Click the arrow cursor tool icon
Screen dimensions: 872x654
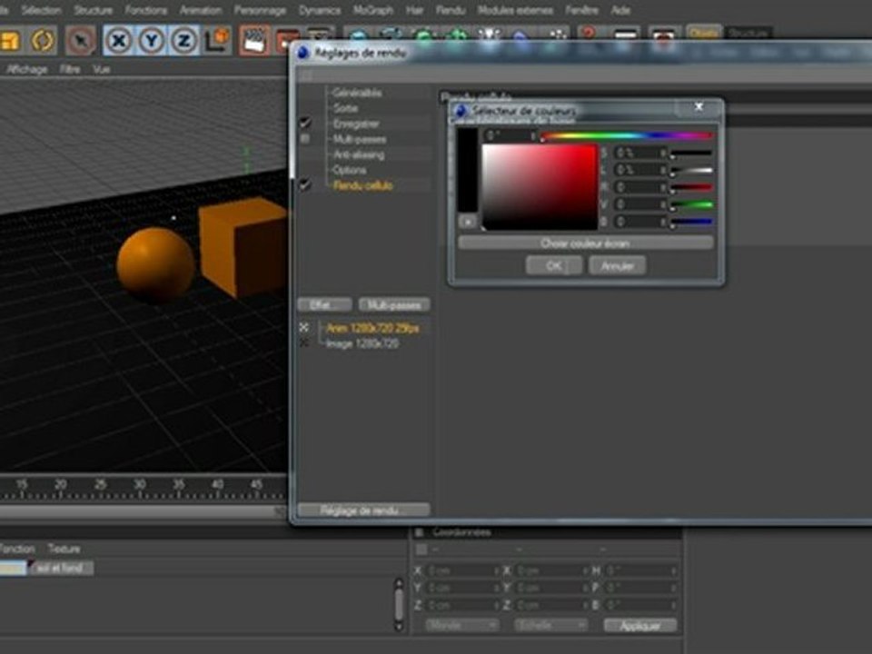pyautogui.click(x=81, y=41)
